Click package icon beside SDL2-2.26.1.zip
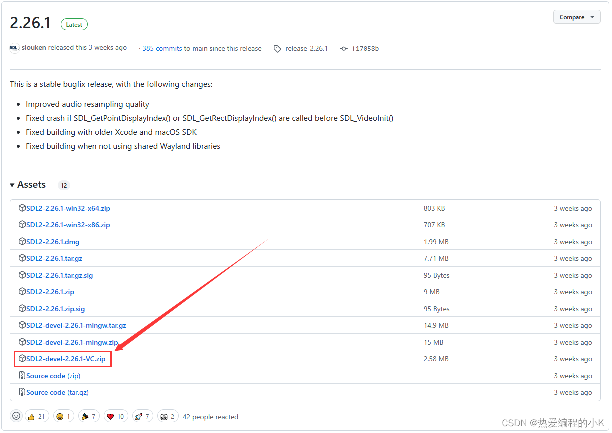612x433 pixels. click(x=22, y=291)
